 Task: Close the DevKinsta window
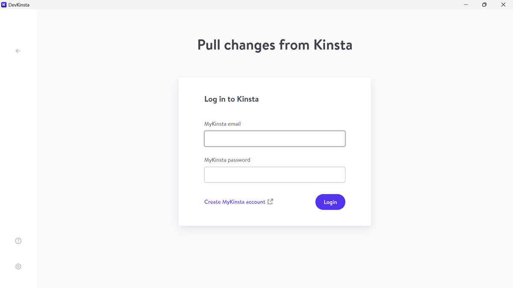[x=503, y=5]
